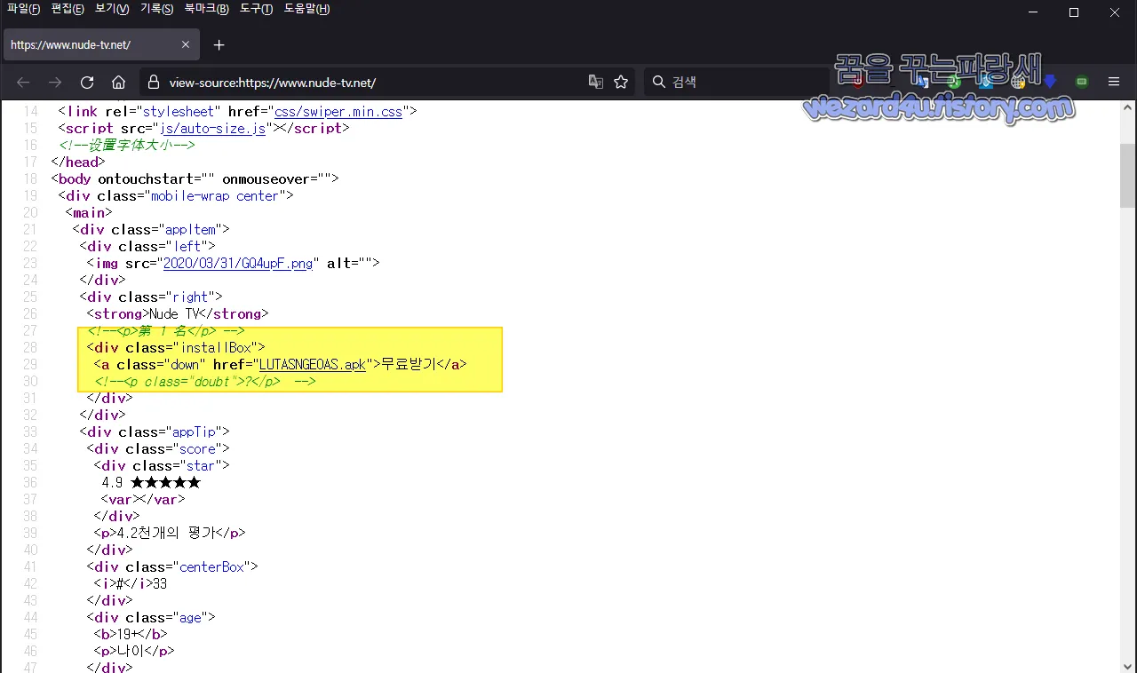Click the 무료받기 anchor text

pyautogui.click(x=409, y=365)
